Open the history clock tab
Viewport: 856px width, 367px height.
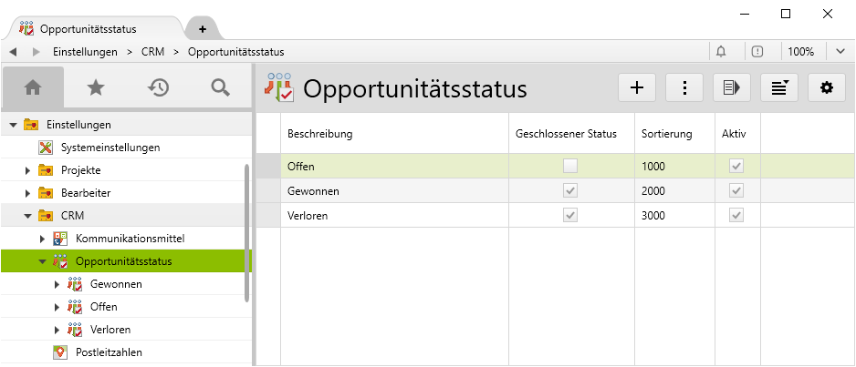coord(158,87)
